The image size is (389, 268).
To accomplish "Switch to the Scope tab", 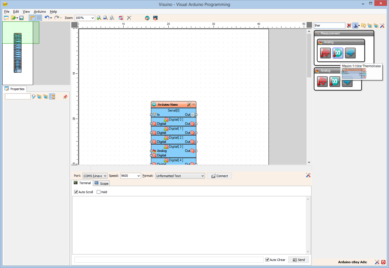I will point(101,183).
